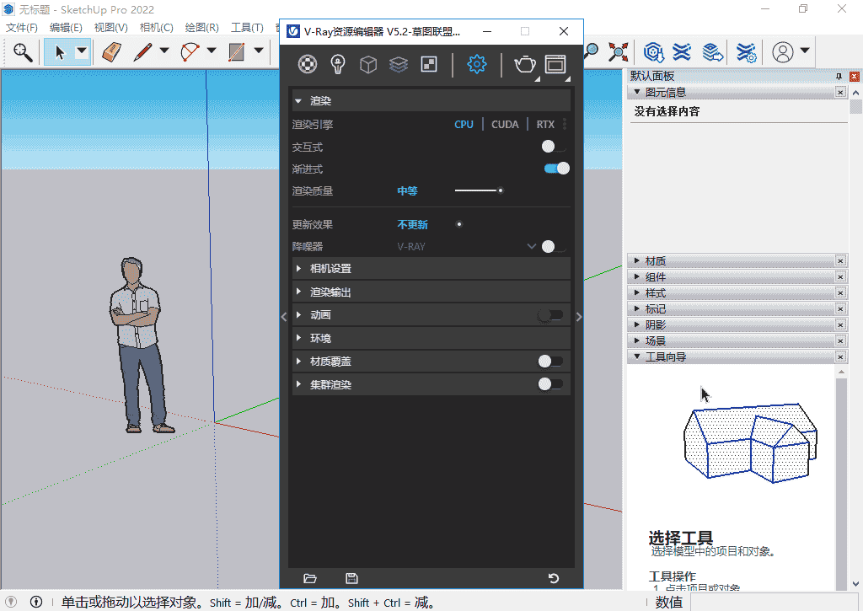This screenshot has height=611, width=863.
Task: Click the save settings floppy disk icon
Action: point(352,578)
